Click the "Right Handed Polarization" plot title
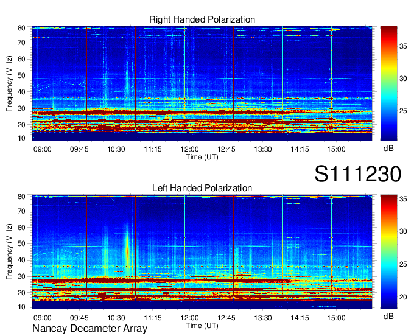This screenshot has width=414, height=336. pos(202,19)
